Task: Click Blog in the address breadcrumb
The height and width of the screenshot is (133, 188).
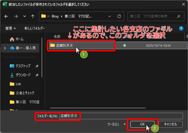Action: click(55, 16)
